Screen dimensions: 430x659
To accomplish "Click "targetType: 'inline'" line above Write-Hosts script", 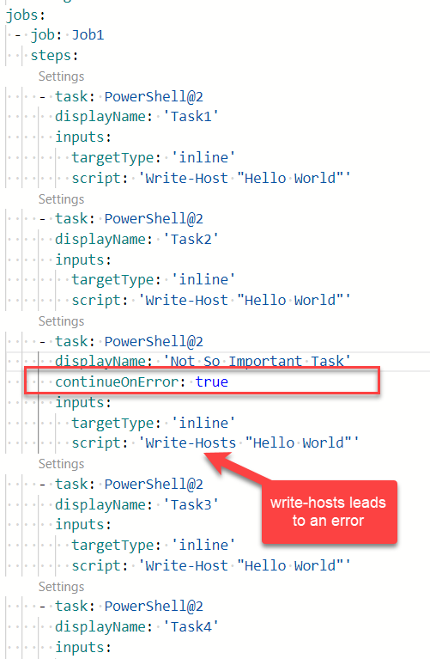I will 154,423.
